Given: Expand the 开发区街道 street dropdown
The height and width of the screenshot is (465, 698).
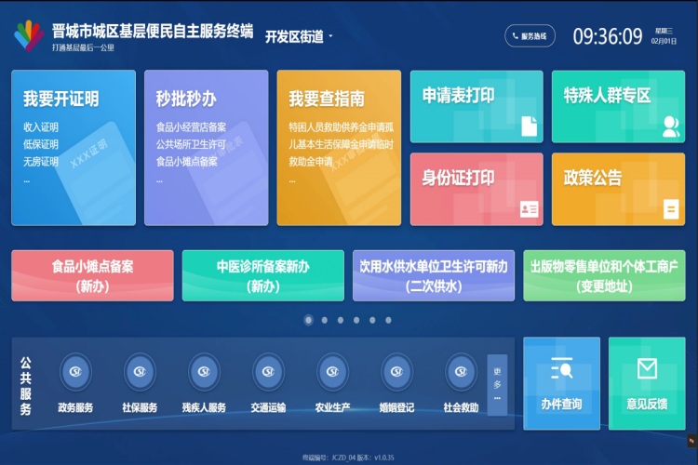Looking at the screenshot, I should point(299,36).
